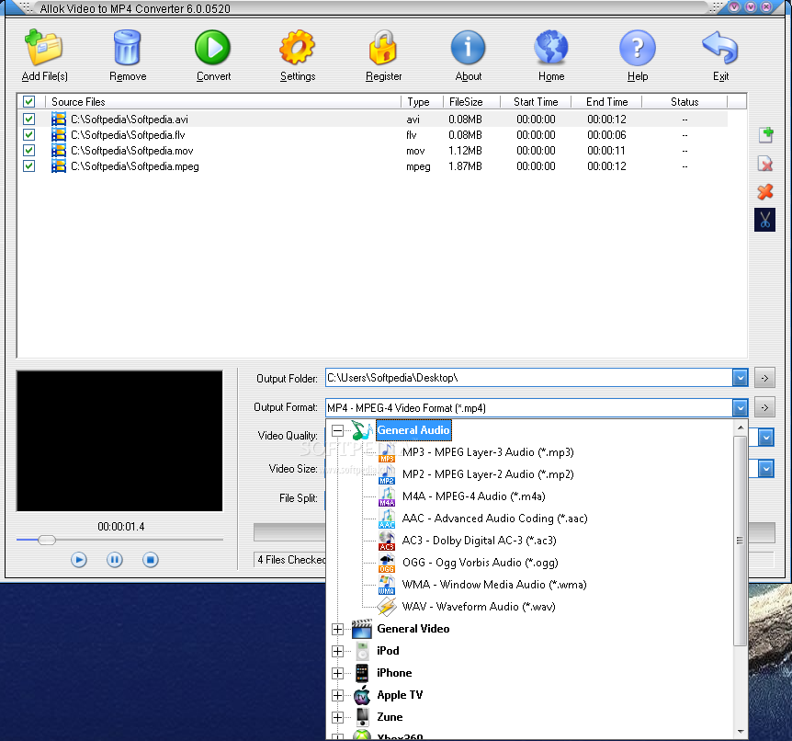Click the arrow button beside Output Format
This screenshot has height=741, width=792.
(x=764, y=407)
